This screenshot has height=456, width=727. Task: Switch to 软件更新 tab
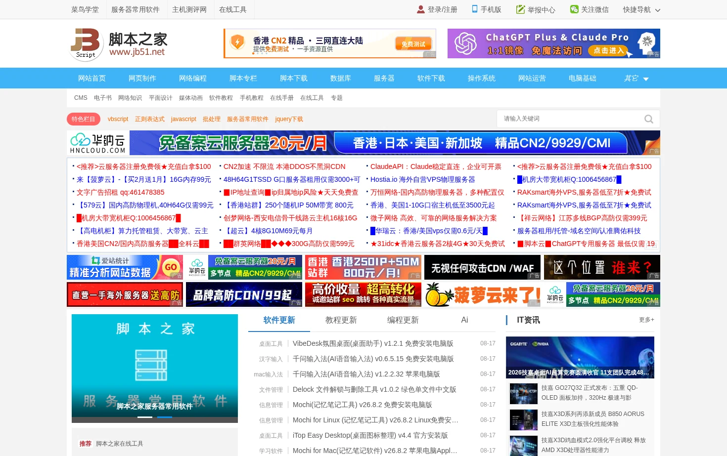click(279, 320)
